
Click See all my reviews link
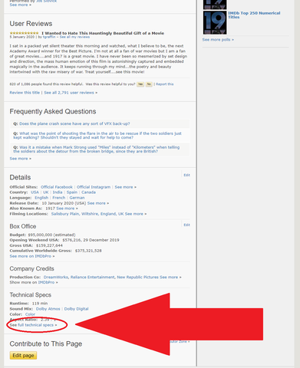74,37
